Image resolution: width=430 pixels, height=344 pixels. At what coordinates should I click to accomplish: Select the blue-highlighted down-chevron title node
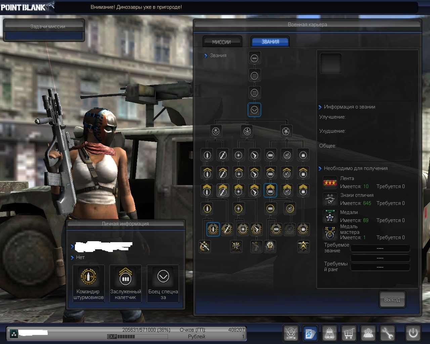click(254, 110)
